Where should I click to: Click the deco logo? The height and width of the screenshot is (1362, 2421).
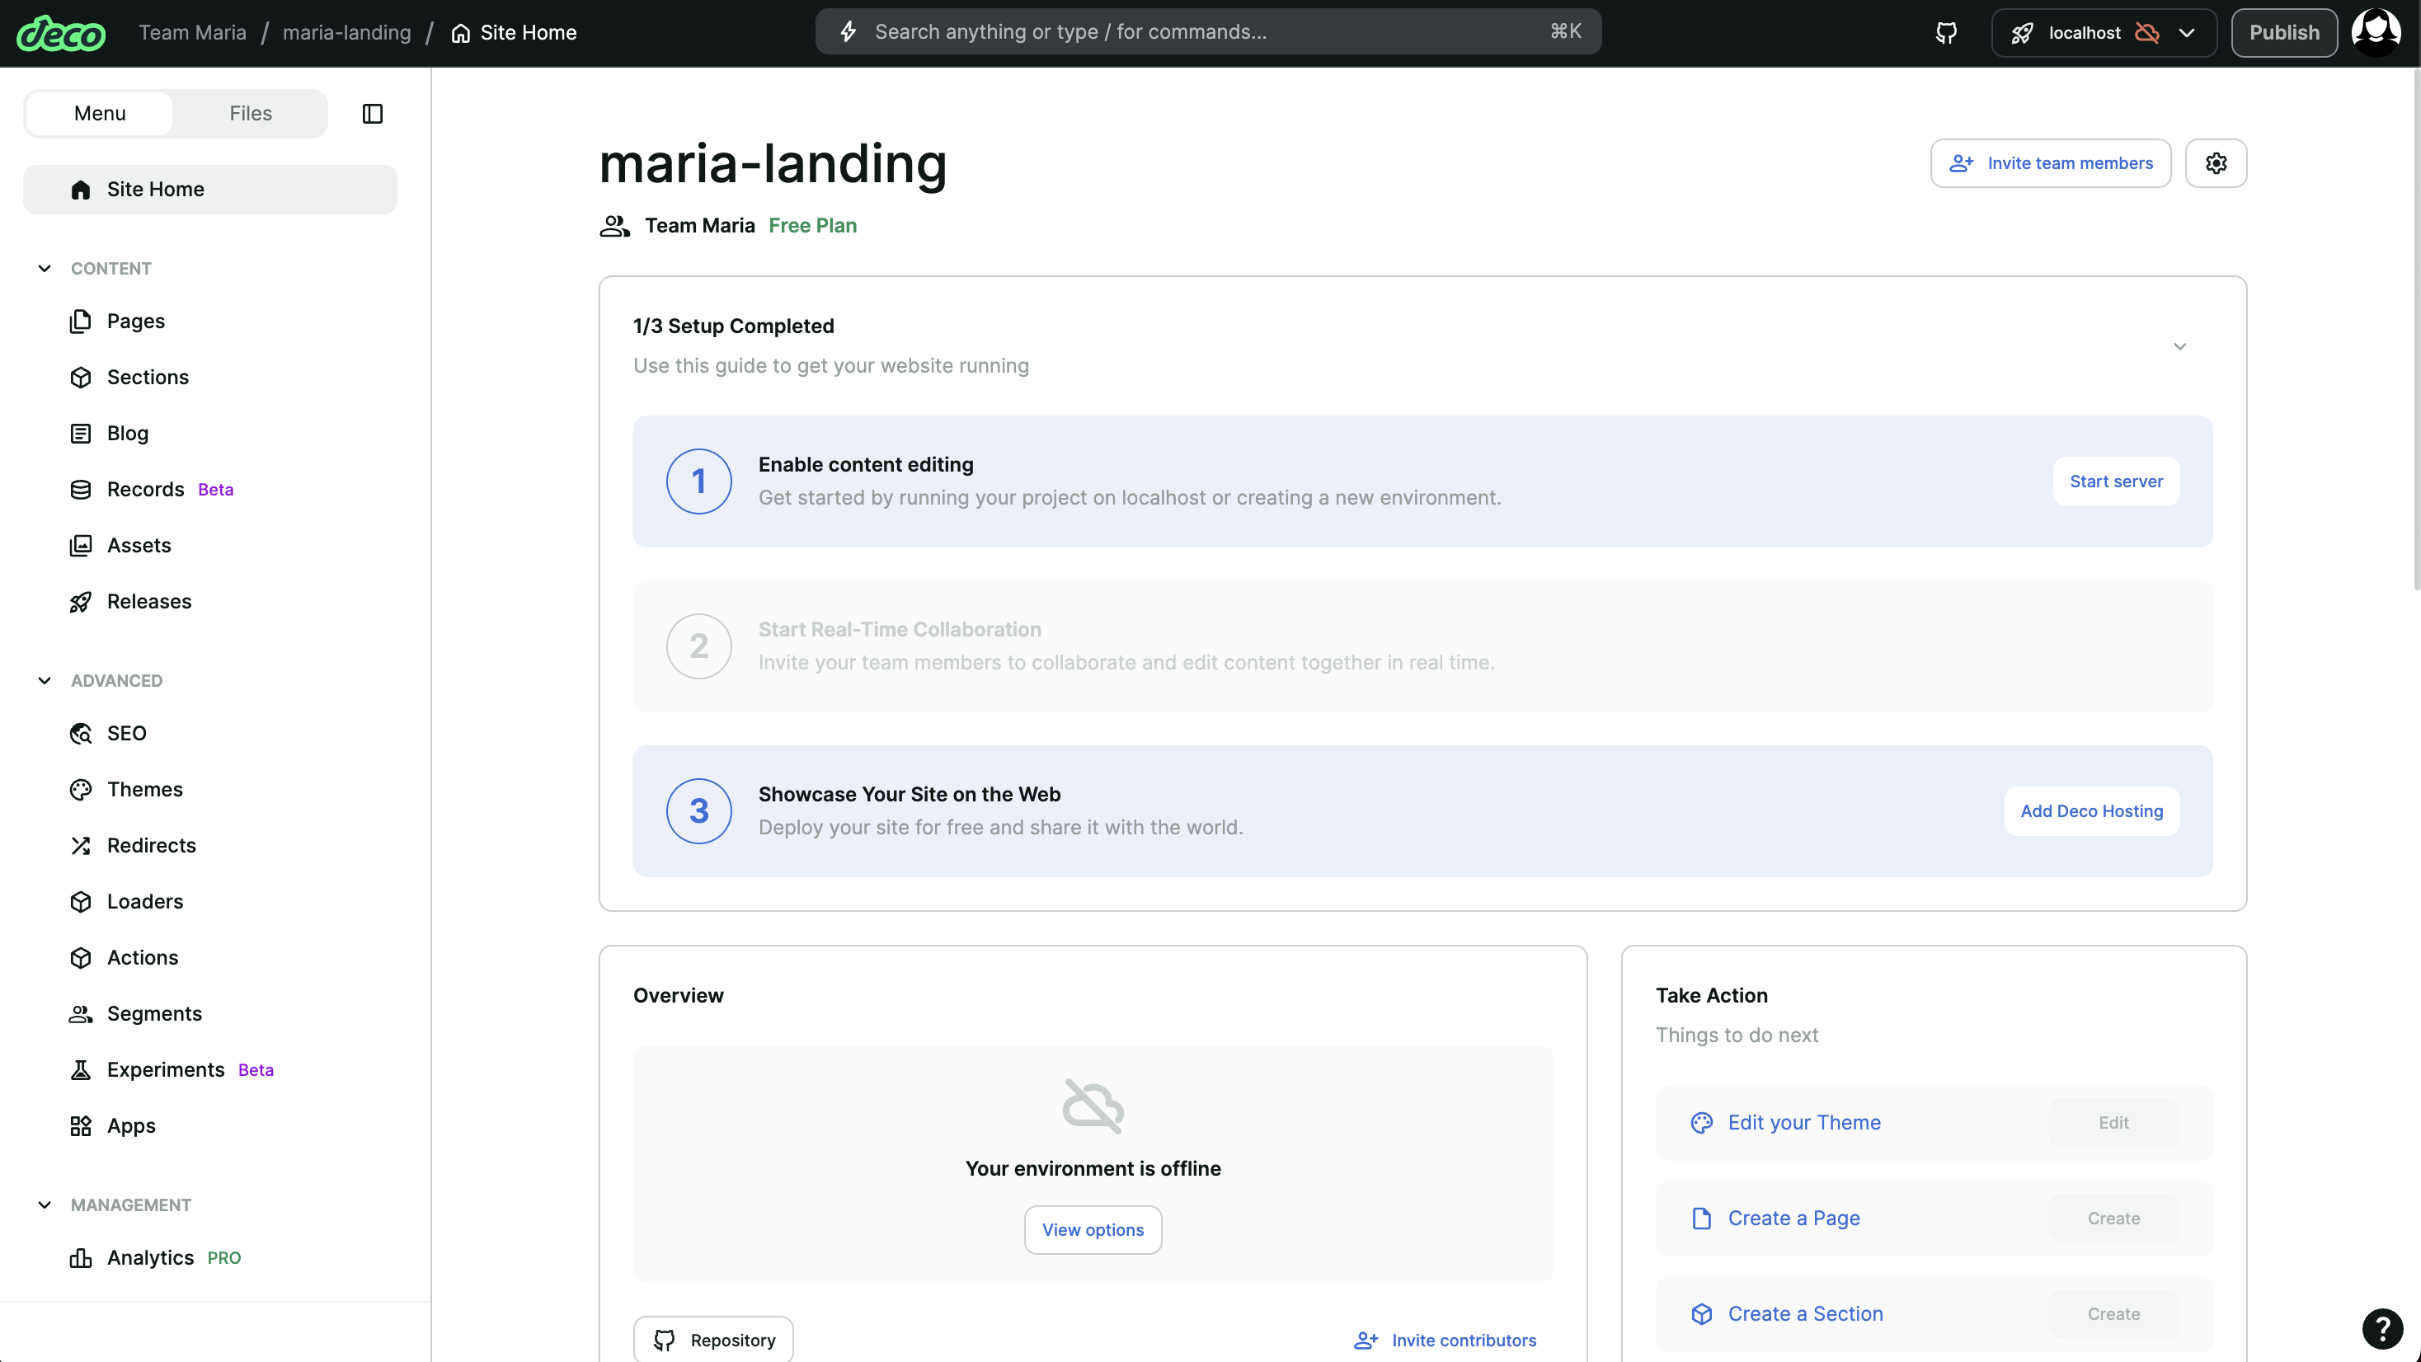[61, 33]
